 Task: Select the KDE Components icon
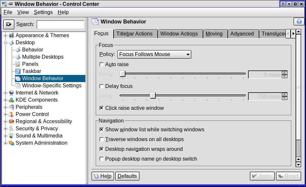tap(11, 100)
